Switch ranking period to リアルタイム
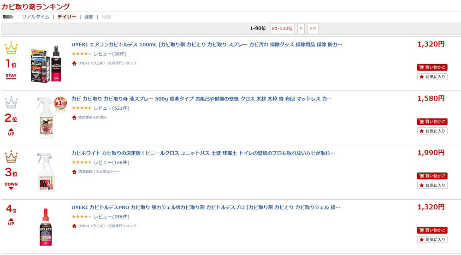The width and height of the screenshot is (461, 255). [35, 17]
